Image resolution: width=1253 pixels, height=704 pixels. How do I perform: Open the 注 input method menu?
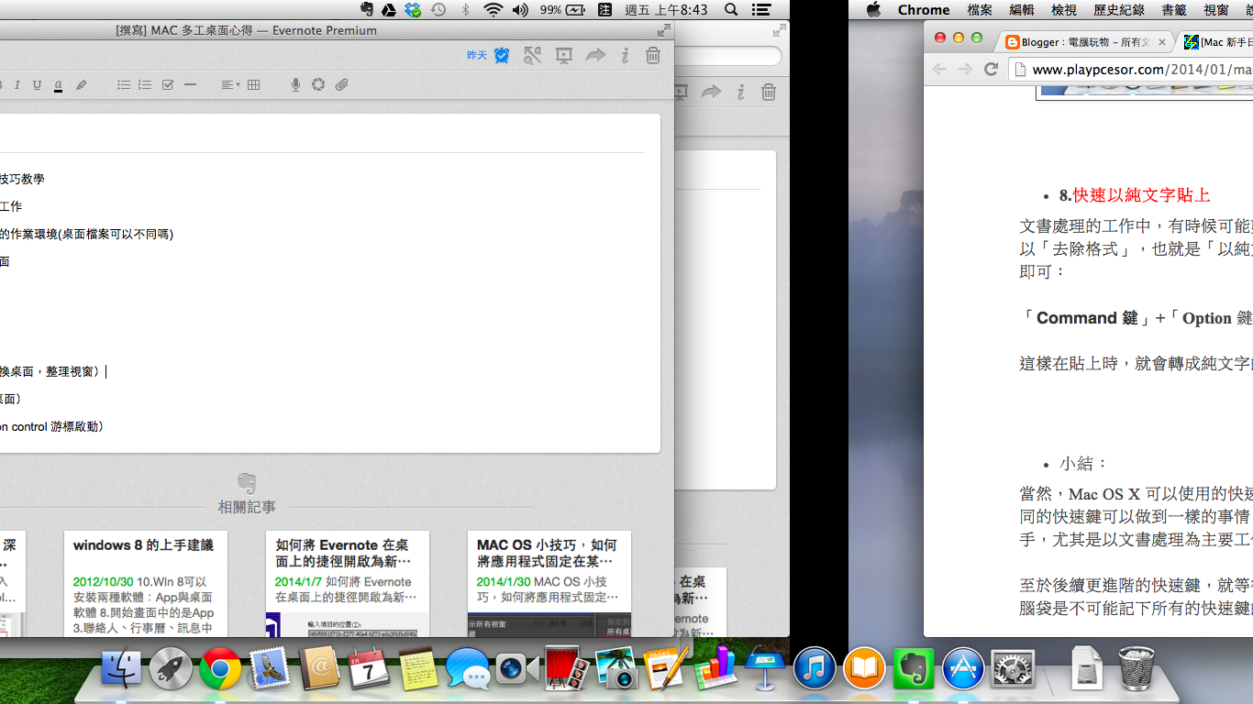605,10
